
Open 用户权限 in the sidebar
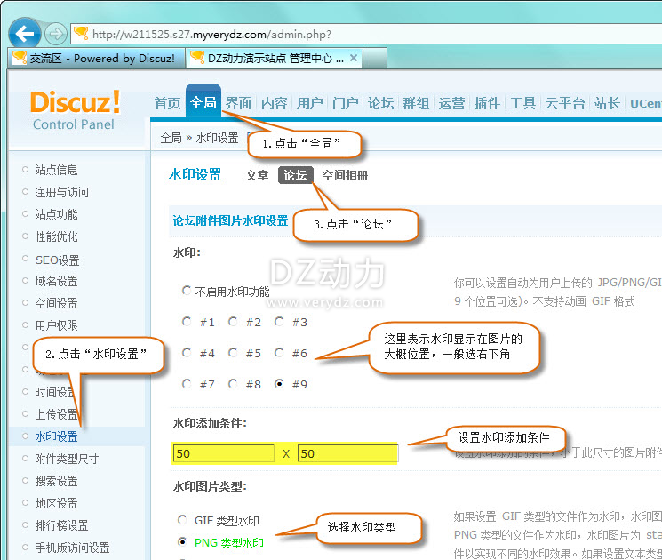56,325
